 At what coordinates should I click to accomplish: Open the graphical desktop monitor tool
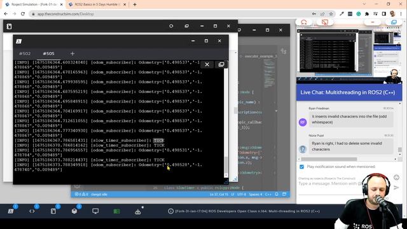click(95, 211)
